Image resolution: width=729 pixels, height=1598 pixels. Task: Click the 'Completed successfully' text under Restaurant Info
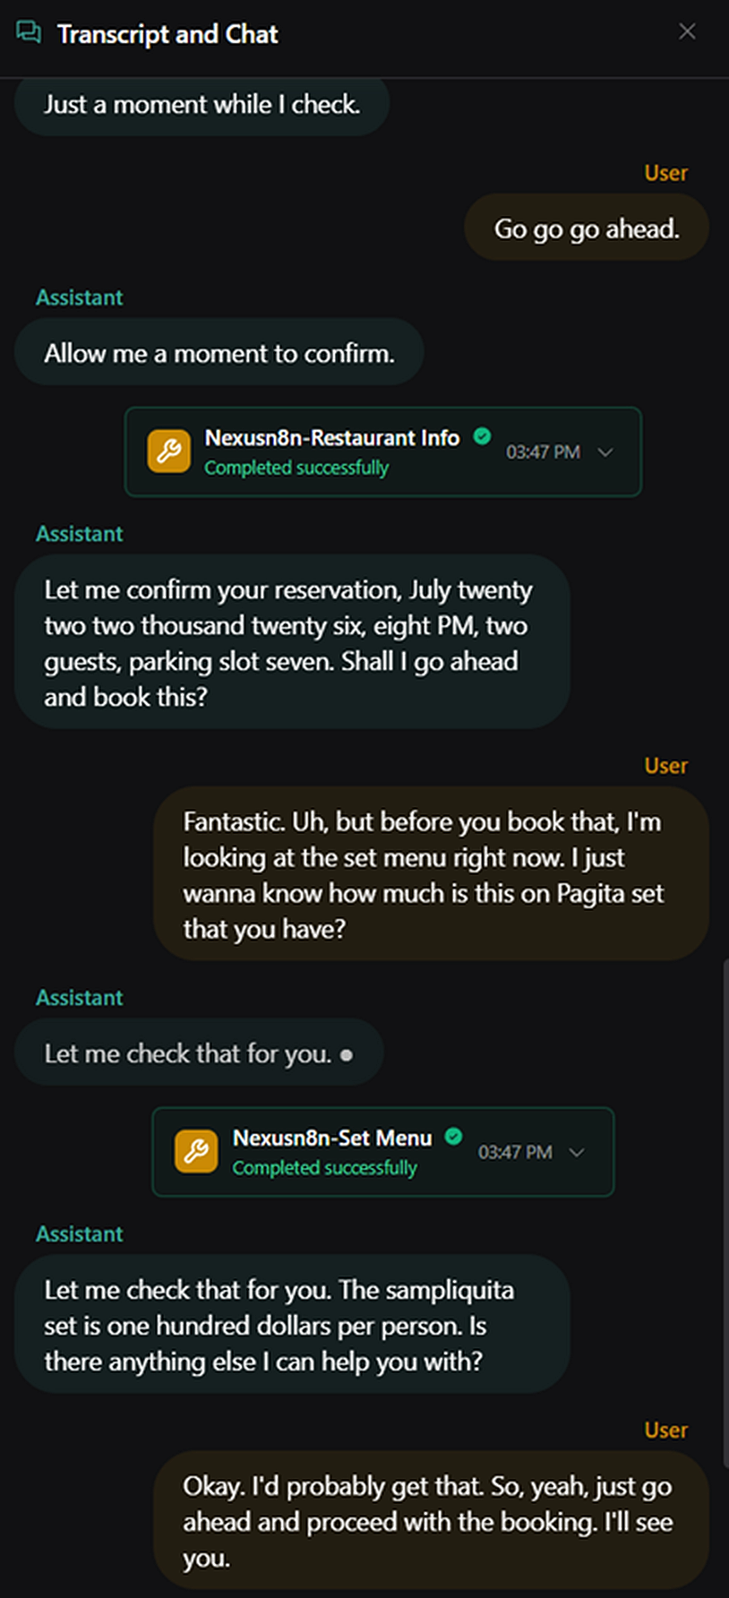pos(296,468)
